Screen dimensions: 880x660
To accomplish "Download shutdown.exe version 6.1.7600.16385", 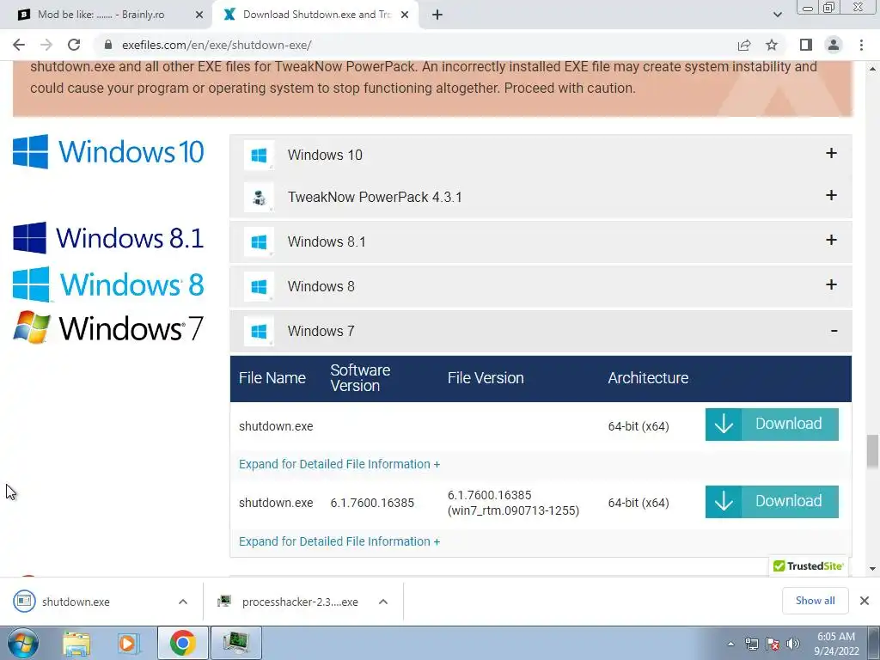I will tap(772, 502).
